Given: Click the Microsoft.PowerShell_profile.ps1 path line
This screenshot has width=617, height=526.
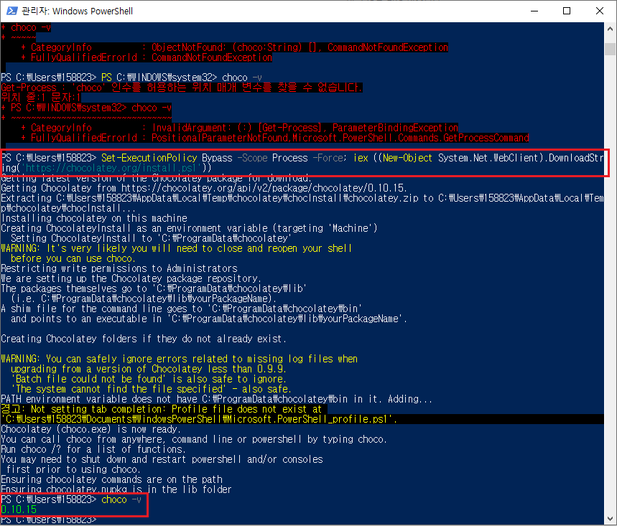Looking at the screenshot, I should pos(199,419).
